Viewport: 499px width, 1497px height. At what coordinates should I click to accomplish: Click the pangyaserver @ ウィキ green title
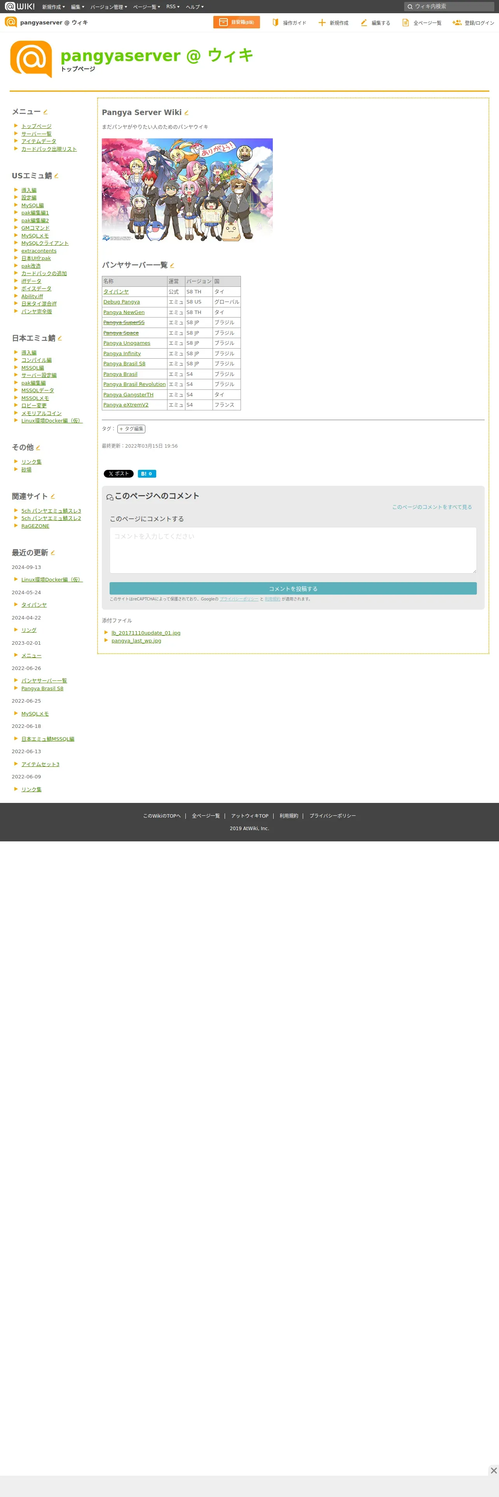[157, 55]
